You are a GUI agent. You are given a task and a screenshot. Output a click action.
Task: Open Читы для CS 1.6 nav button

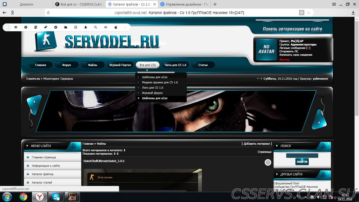click(175, 65)
